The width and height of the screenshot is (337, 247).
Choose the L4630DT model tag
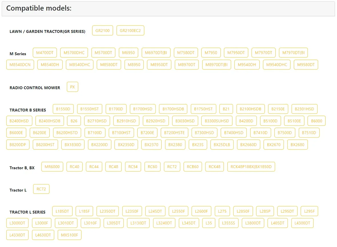(43, 235)
